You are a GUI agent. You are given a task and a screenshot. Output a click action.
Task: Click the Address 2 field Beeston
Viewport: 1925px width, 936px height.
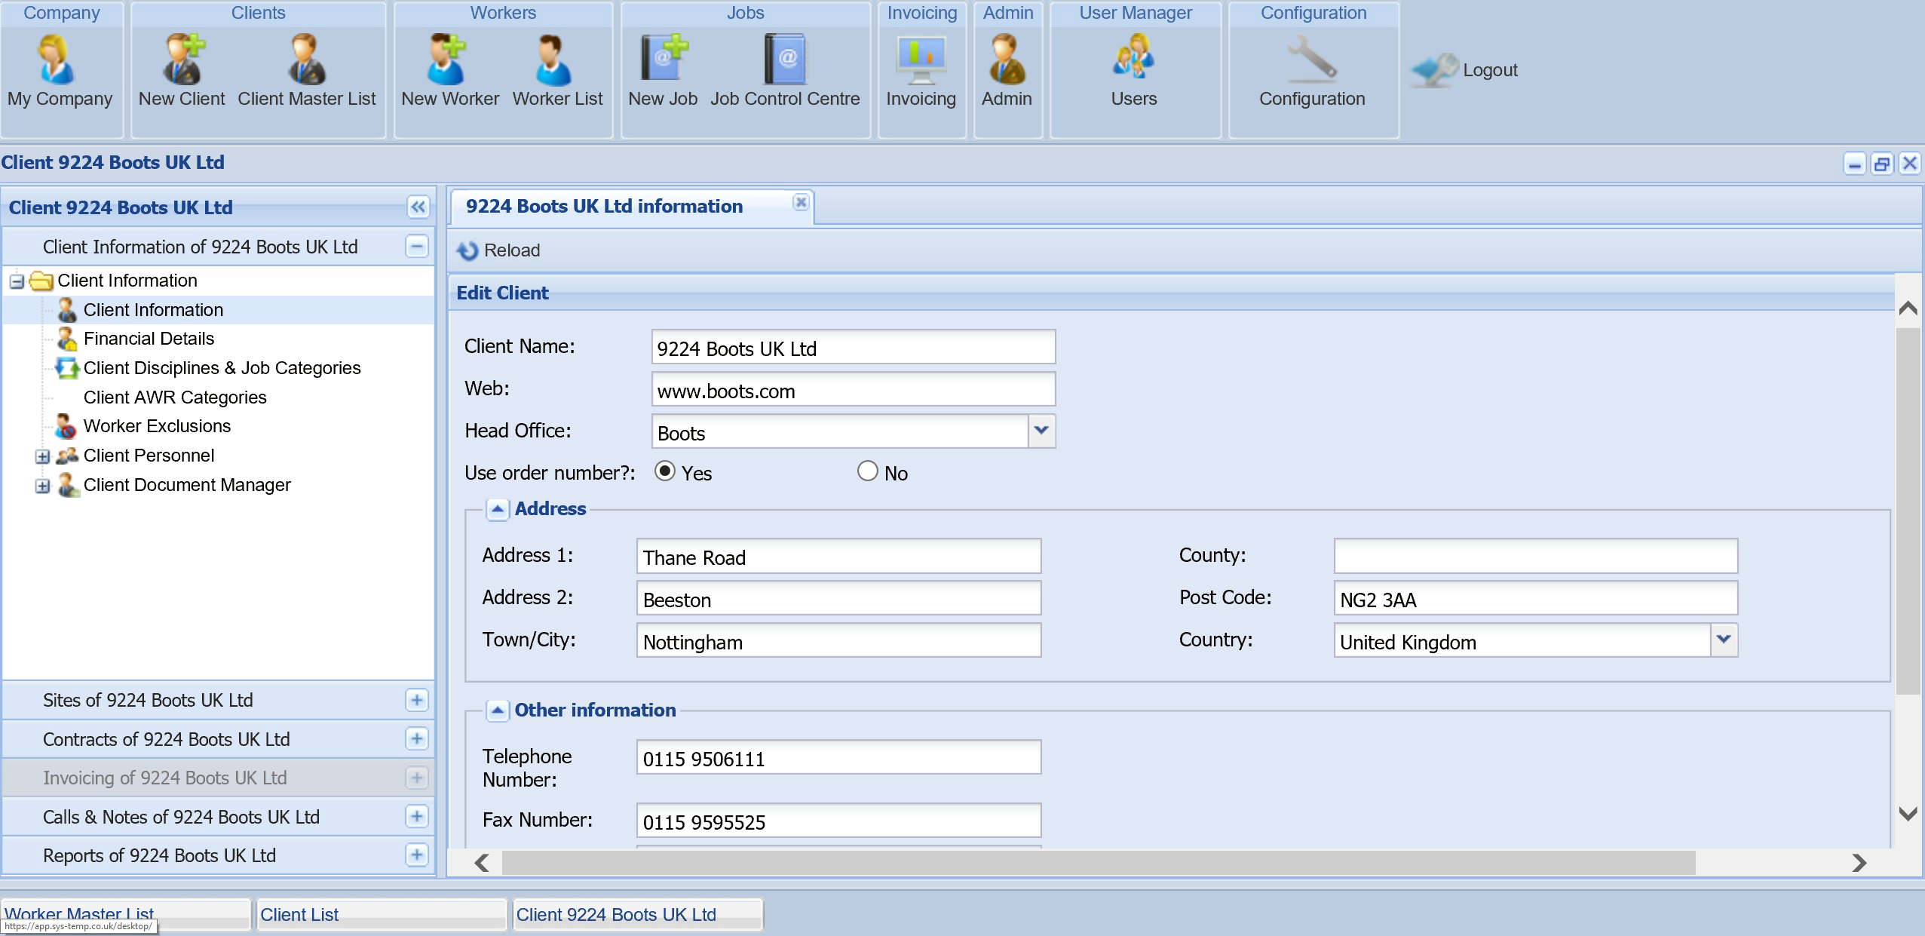point(839,598)
